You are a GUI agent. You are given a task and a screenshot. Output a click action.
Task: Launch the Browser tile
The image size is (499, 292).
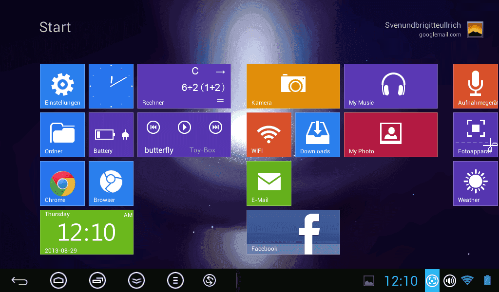tap(111, 183)
